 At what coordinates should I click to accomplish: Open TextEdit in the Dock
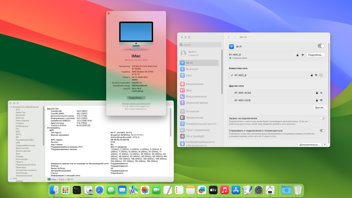(168, 190)
